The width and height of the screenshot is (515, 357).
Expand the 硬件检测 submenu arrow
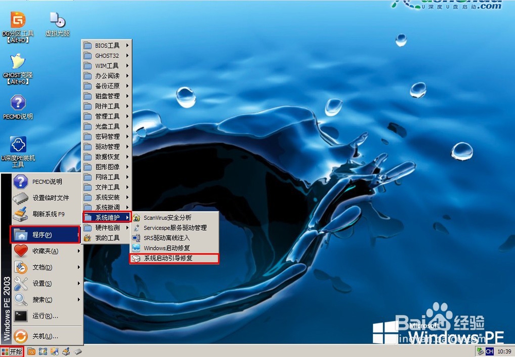(127, 228)
